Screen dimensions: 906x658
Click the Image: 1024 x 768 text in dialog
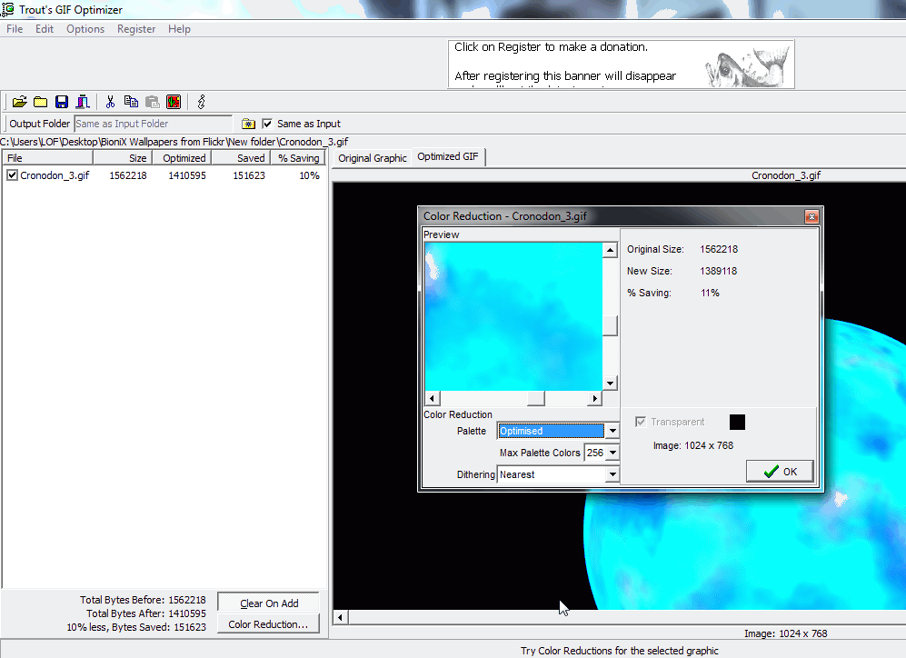(x=693, y=446)
